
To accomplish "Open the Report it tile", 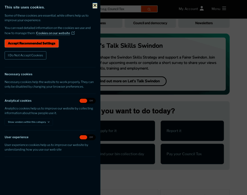I will tap(192, 131).
